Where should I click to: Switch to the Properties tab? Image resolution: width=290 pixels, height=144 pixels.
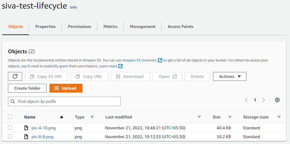point(45,26)
